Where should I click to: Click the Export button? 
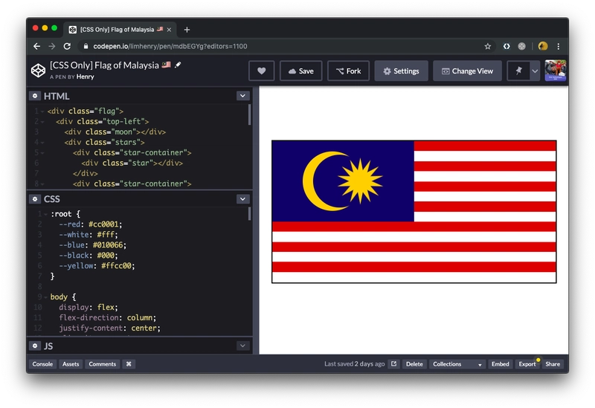527,364
